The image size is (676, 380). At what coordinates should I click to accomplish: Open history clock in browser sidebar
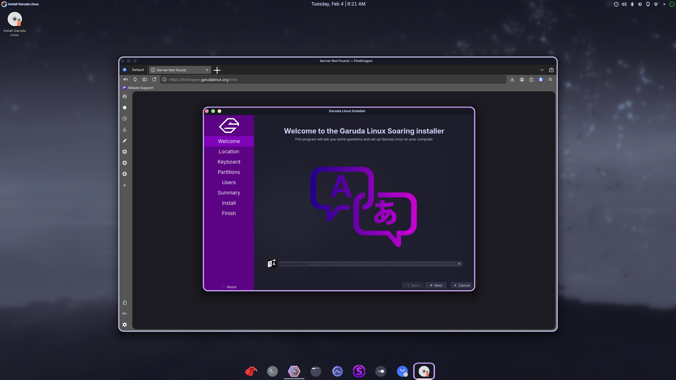point(125,118)
